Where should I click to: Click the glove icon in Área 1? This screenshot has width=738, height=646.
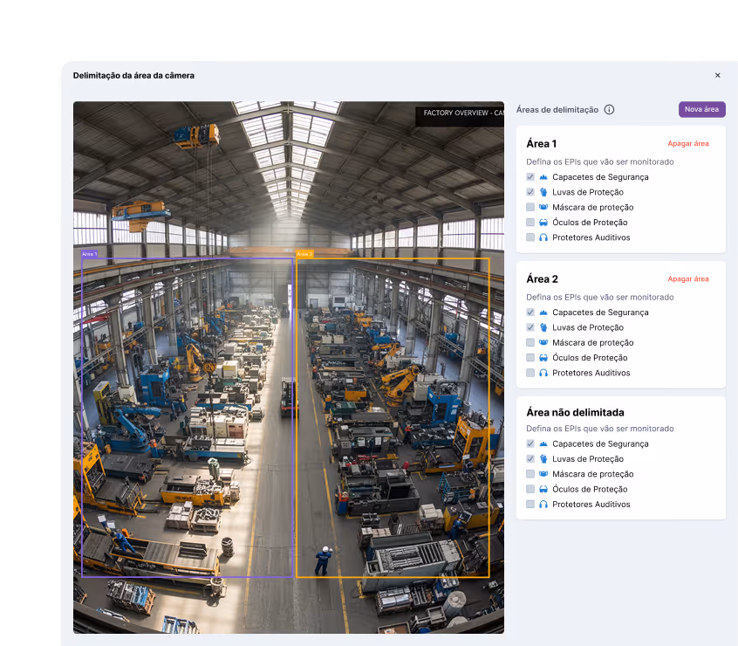543,192
